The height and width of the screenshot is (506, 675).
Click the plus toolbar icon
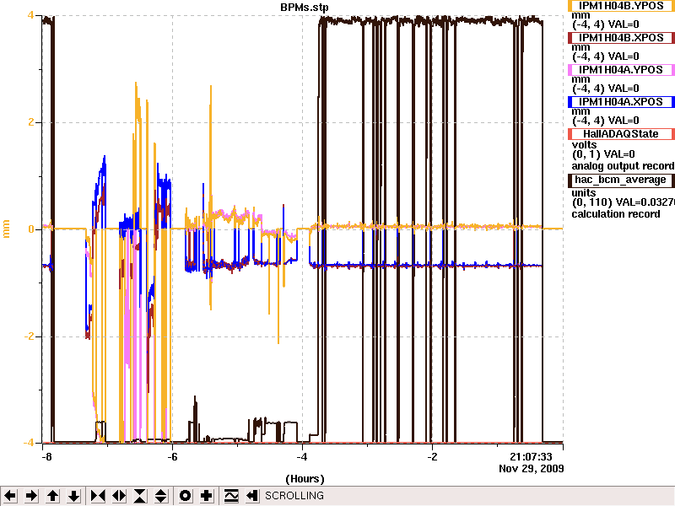[206, 496]
